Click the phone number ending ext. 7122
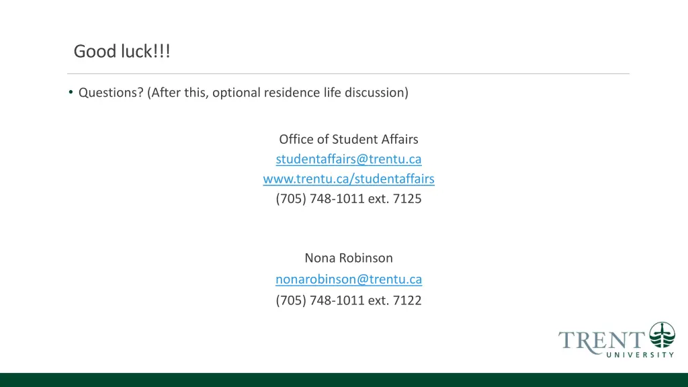The width and height of the screenshot is (688, 387). [x=349, y=300]
